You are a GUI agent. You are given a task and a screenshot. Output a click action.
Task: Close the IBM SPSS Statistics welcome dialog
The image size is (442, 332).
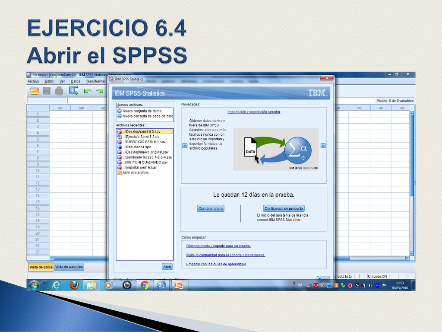pyautogui.click(x=327, y=78)
